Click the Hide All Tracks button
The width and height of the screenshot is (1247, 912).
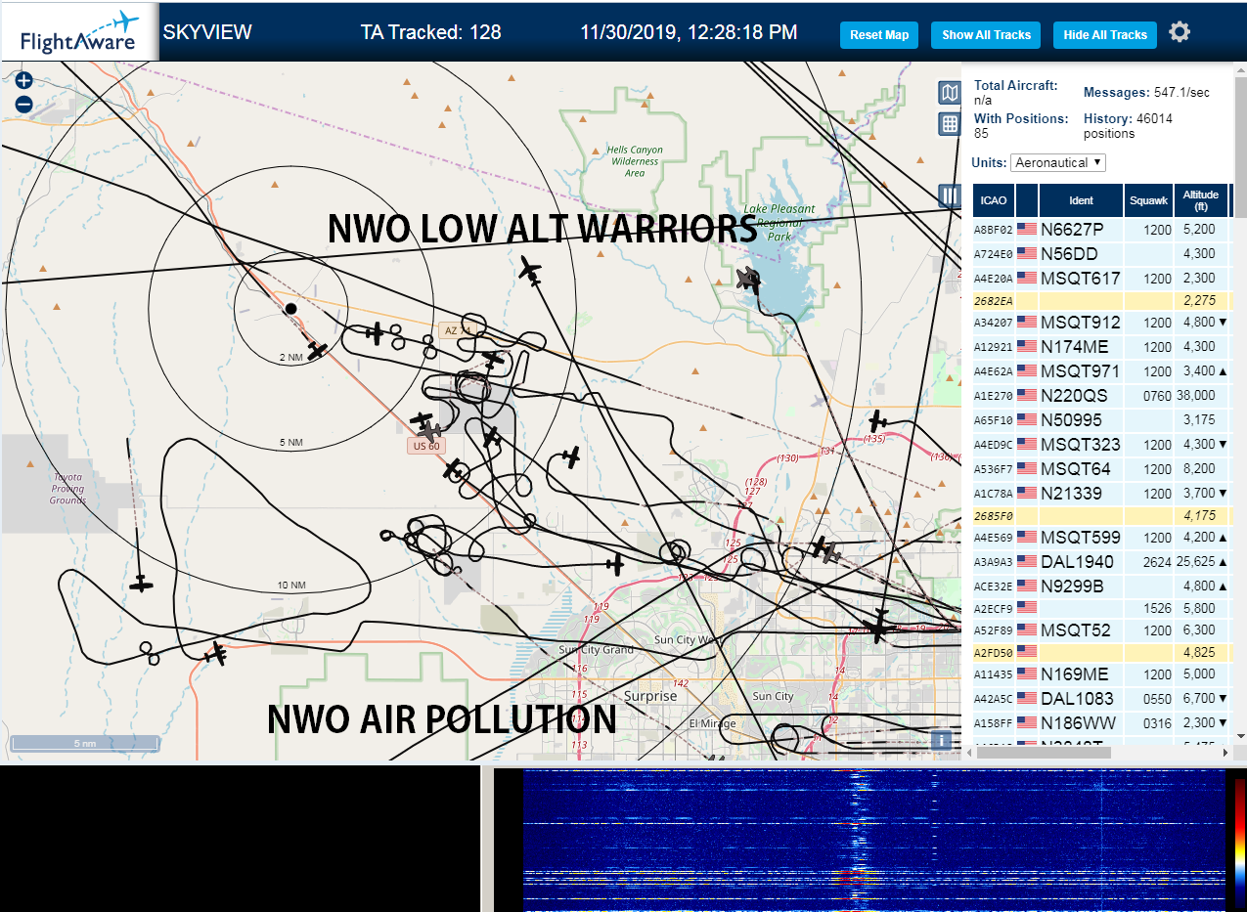pyautogui.click(x=1105, y=35)
